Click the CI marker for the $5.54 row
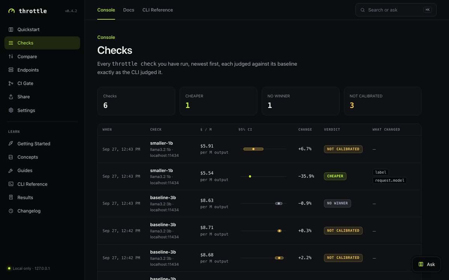The width and height of the screenshot is (449, 280). pos(250,176)
